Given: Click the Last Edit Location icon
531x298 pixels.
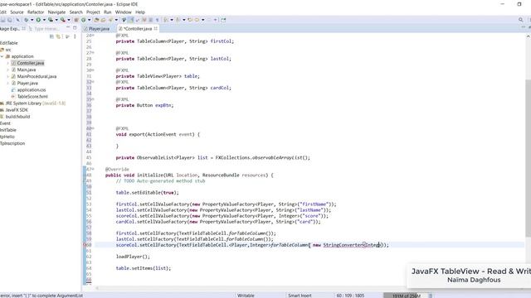Looking at the screenshot, I should coord(190,20).
